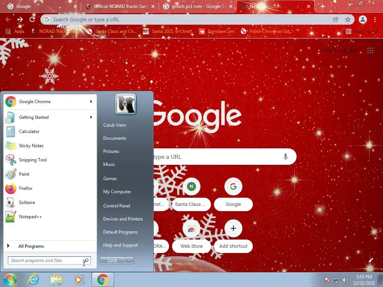Open Chrome's three-dot menu
The image size is (383, 287).
coord(375,19)
